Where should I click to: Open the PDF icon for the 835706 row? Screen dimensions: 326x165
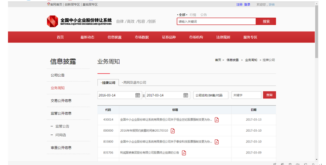[x=184, y=153]
